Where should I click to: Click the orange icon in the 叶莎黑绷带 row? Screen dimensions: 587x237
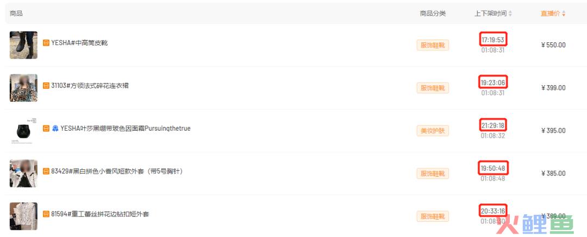pos(46,129)
